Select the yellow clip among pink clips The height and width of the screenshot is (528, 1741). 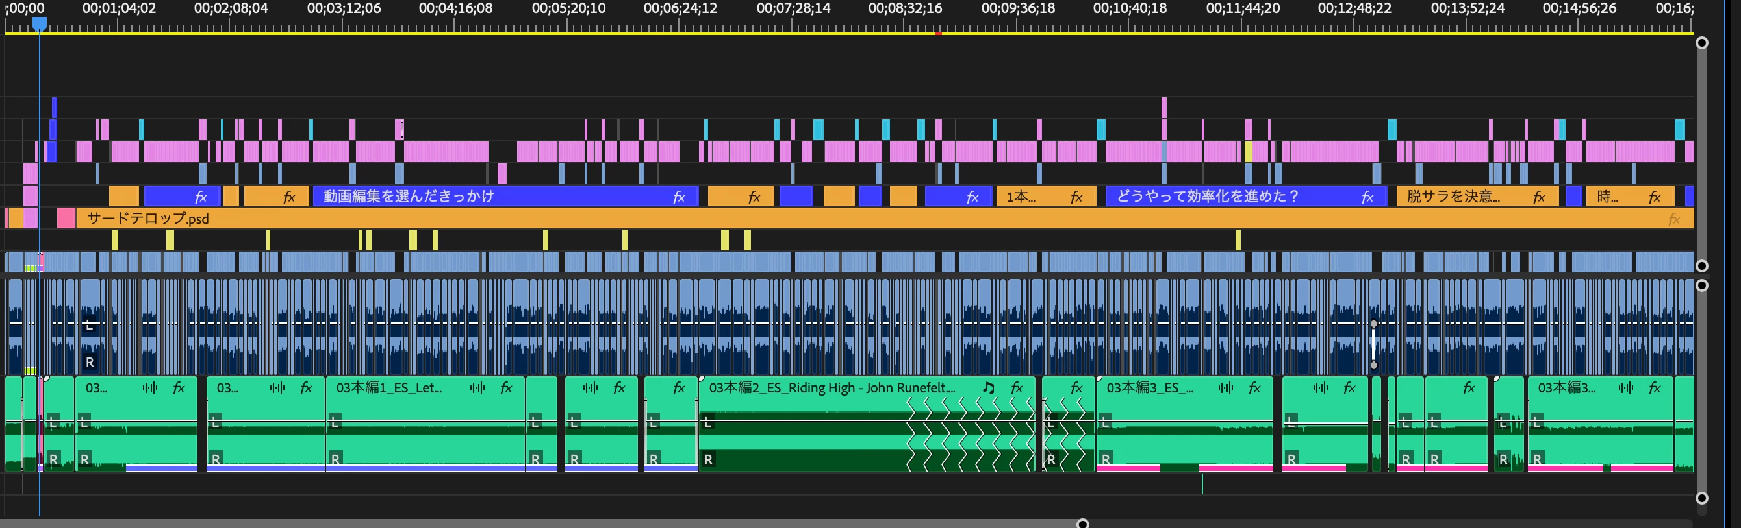click(1249, 152)
